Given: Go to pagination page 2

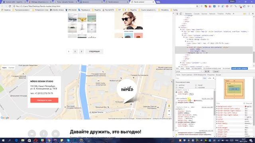Looking at the screenshot, I should 75,52.
